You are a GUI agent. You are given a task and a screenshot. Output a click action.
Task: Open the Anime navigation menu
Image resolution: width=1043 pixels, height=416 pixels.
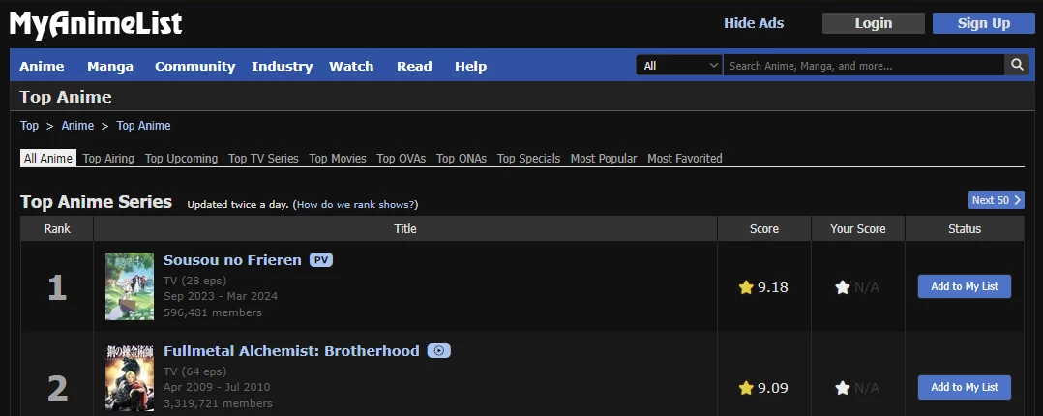[x=42, y=66]
